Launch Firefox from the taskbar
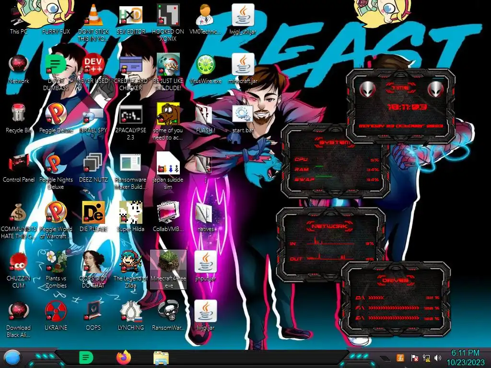Image resolution: width=491 pixels, height=368 pixels. pyautogui.click(x=124, y=357)
